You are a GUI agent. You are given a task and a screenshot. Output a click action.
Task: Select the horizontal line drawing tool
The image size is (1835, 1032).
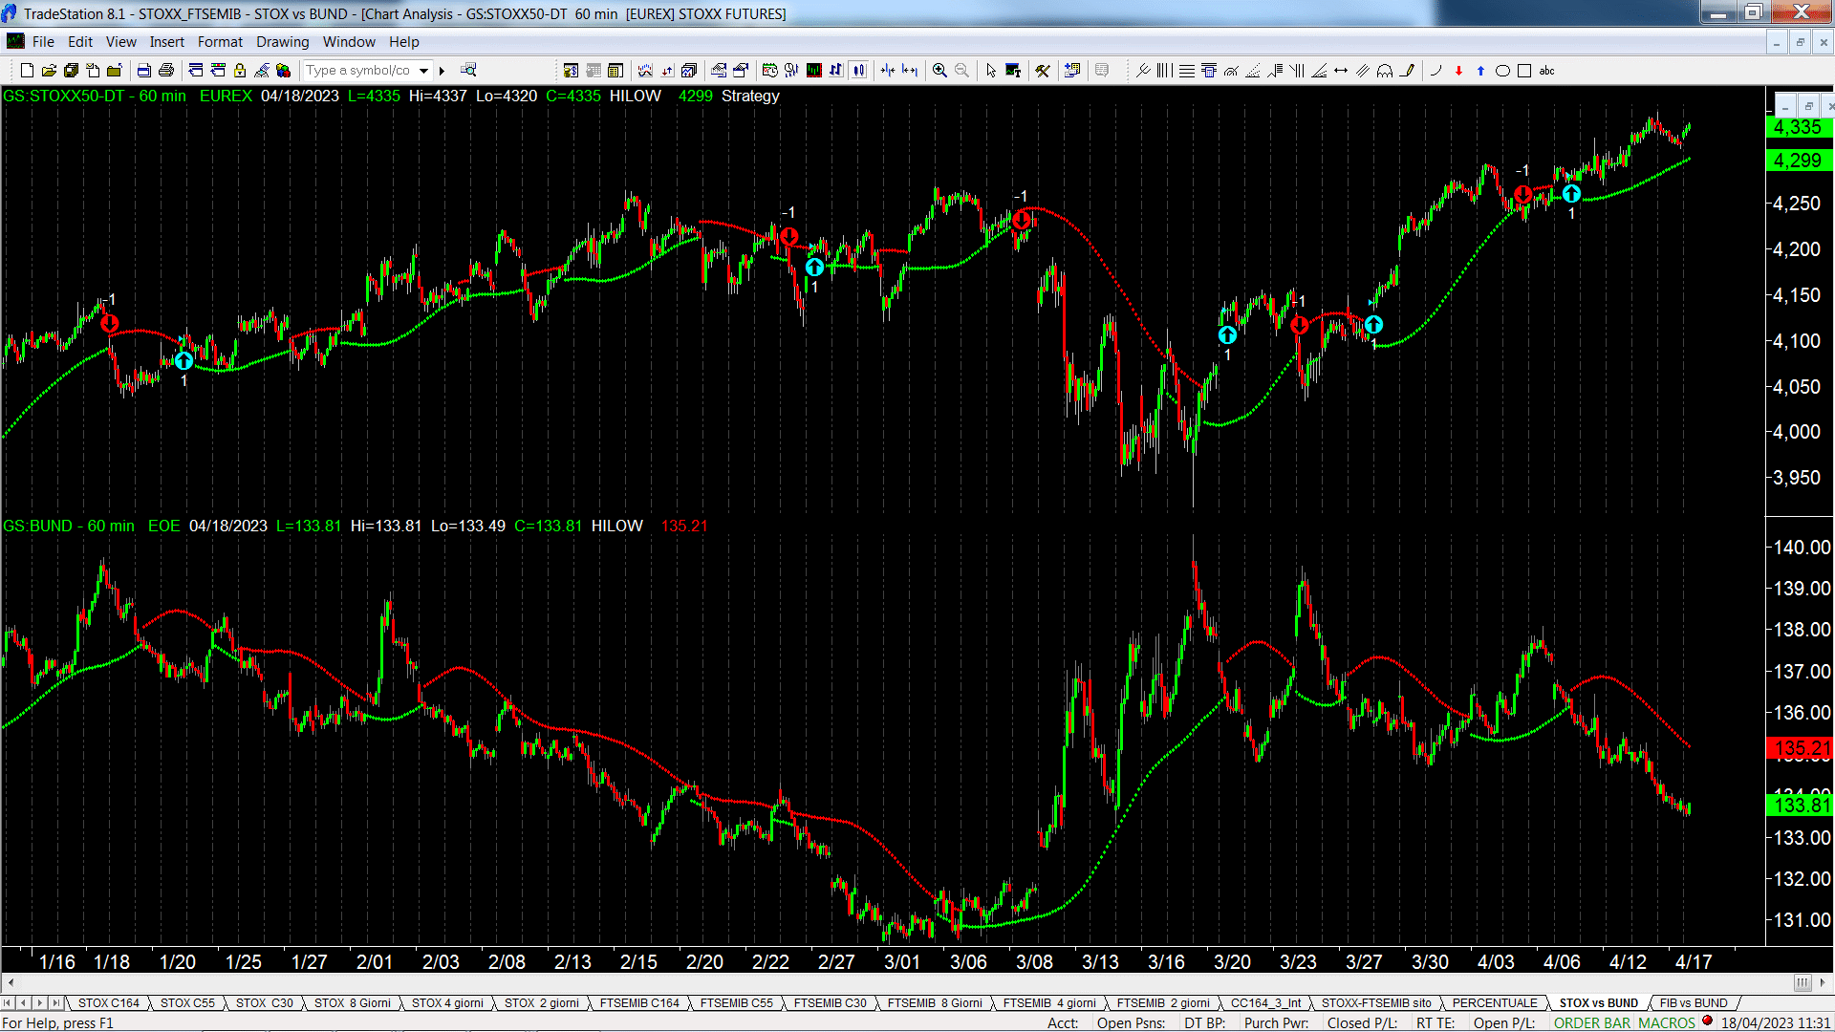(1186, 71)
